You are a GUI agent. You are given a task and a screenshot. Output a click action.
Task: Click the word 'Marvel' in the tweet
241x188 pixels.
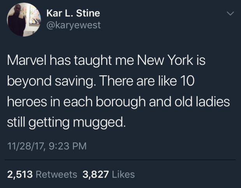(27, 60)
